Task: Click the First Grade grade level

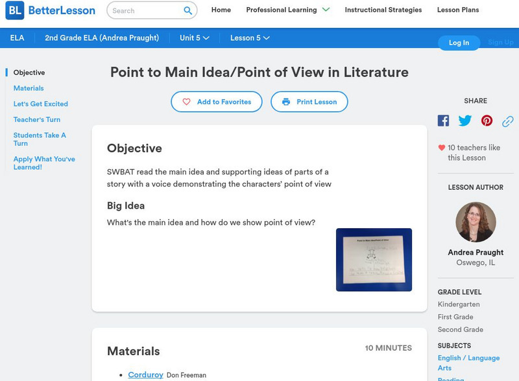Action: [x=455, y=317]
